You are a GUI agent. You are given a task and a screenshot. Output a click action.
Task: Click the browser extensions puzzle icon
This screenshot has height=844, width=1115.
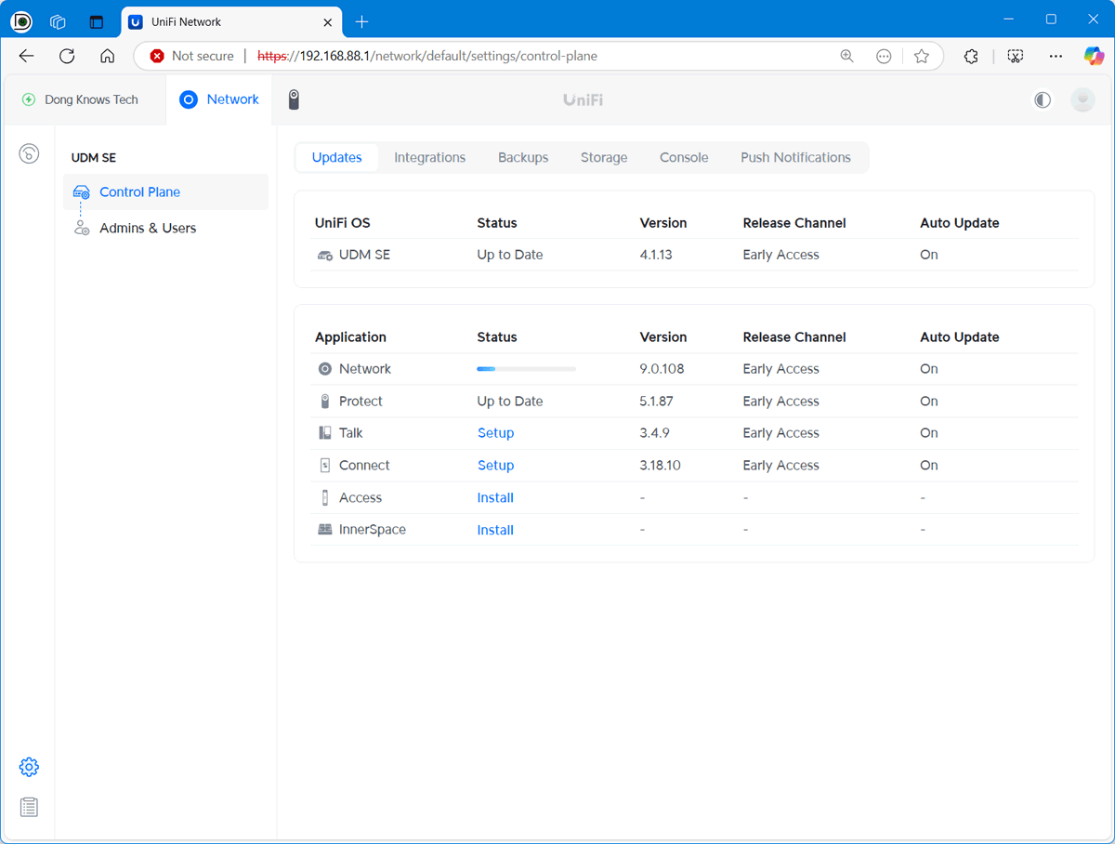[971, 56]
